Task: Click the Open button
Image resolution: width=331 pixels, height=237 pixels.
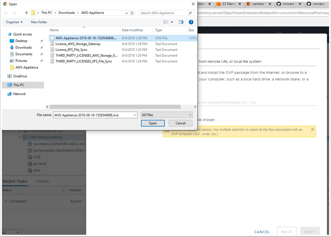Action: coord(153,123)
